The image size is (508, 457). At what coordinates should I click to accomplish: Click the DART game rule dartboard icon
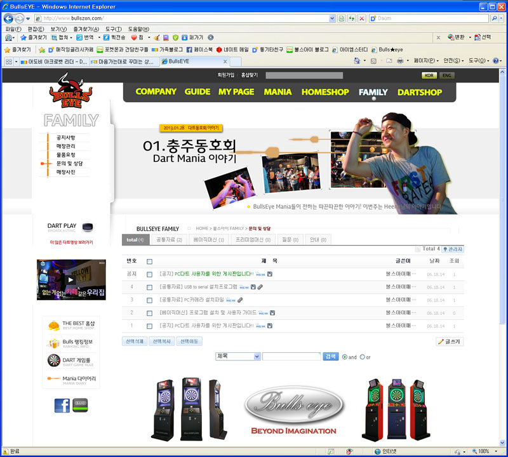(x=53, y=361)
